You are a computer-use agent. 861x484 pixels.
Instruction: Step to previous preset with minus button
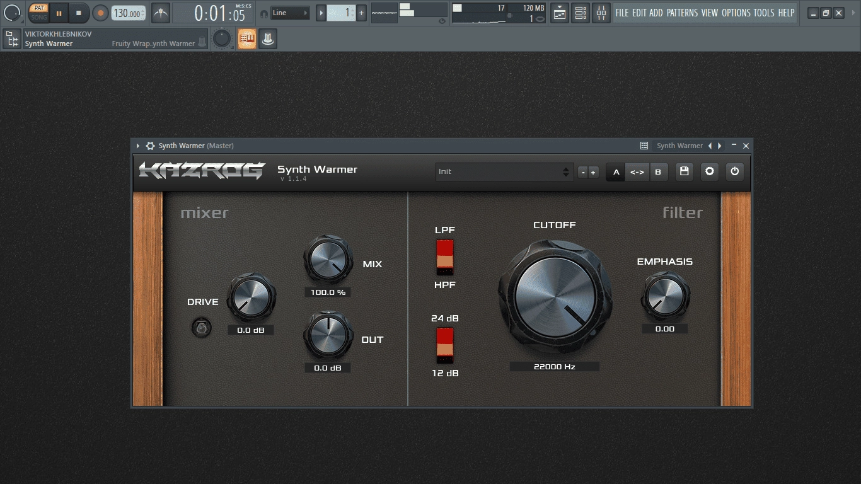coord(583,172)
